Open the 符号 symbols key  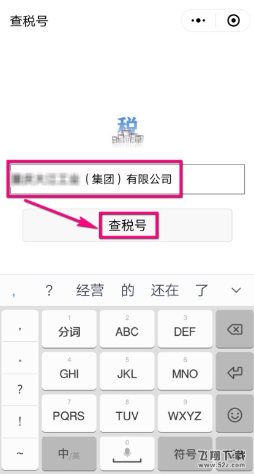coord(185,453)
